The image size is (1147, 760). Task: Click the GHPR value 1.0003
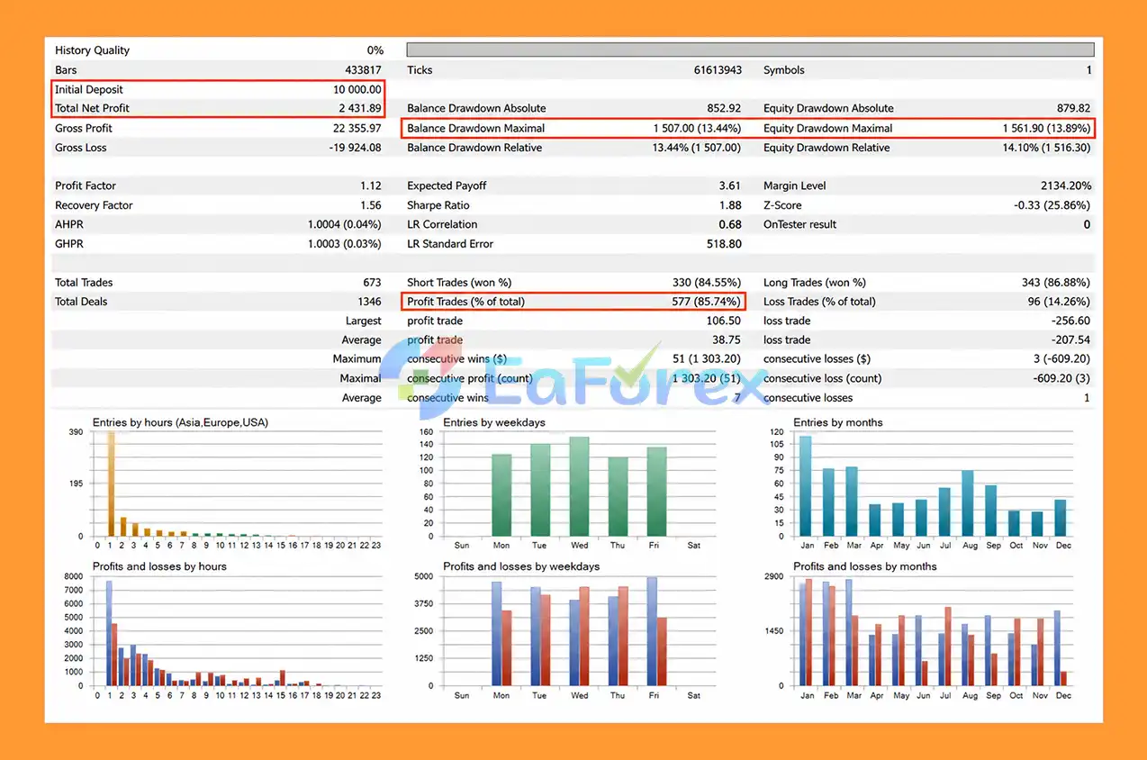(325, 244)
